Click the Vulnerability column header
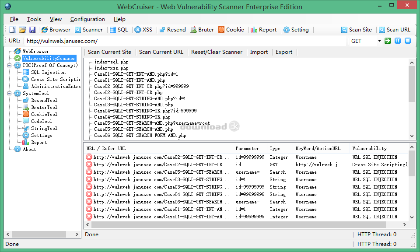The image size is (420, 252). coord(379,148)
